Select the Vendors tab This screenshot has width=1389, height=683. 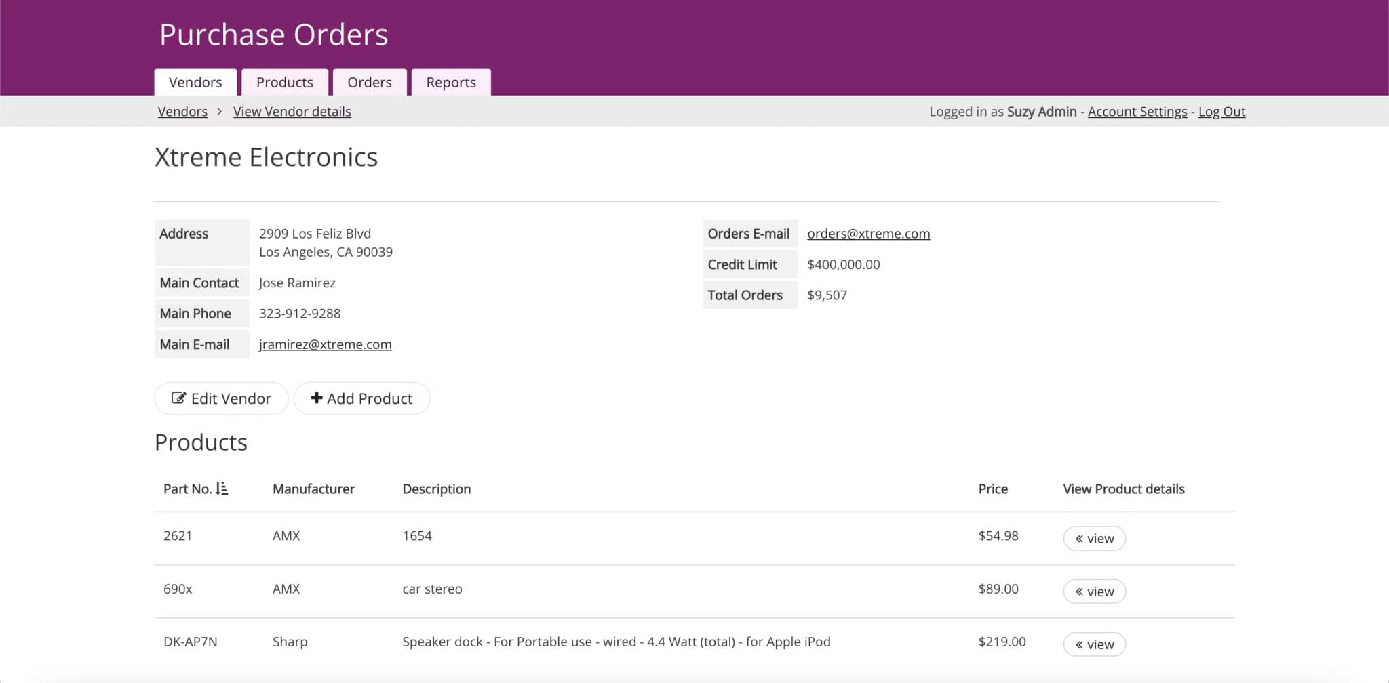point(195,82)
